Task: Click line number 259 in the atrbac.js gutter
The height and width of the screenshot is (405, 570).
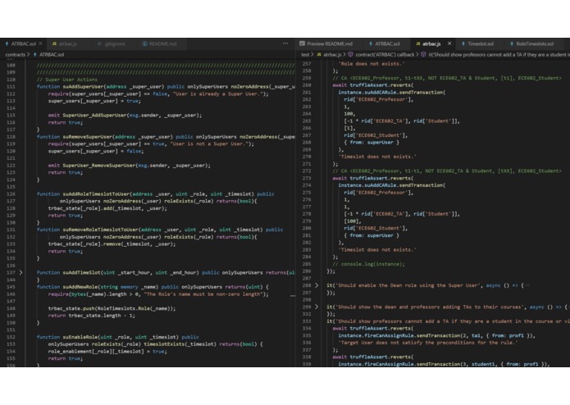Action: coord(307,78)
